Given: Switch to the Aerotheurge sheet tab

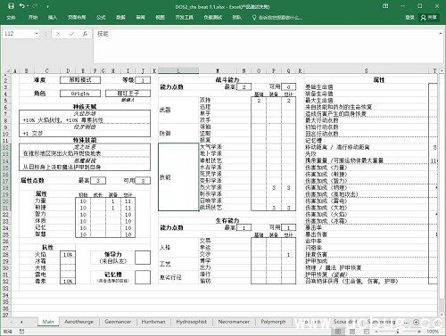Looking at the screenshot, I should (x=78, y=322).
